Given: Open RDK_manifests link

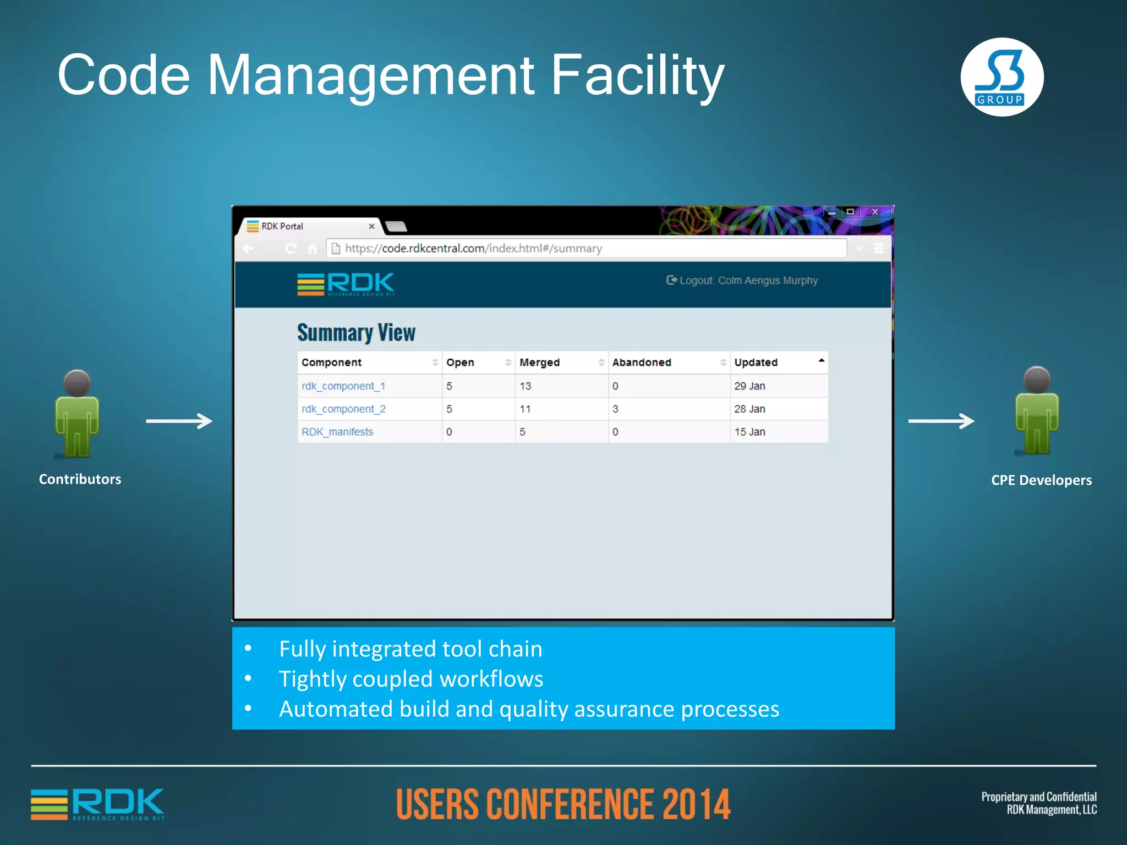Looking at the screenshot, I should point(337,432).
